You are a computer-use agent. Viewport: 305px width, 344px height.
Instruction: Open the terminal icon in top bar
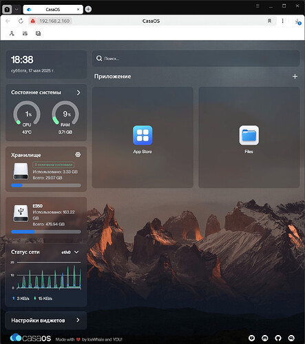[x=39, y=34]
